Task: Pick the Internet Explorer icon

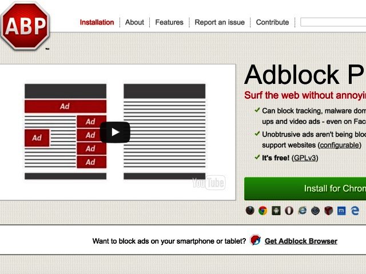Action: click(x=303, y=211)
